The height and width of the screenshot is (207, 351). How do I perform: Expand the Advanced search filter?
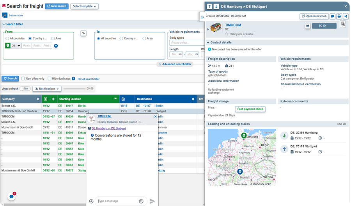point(175,64)
